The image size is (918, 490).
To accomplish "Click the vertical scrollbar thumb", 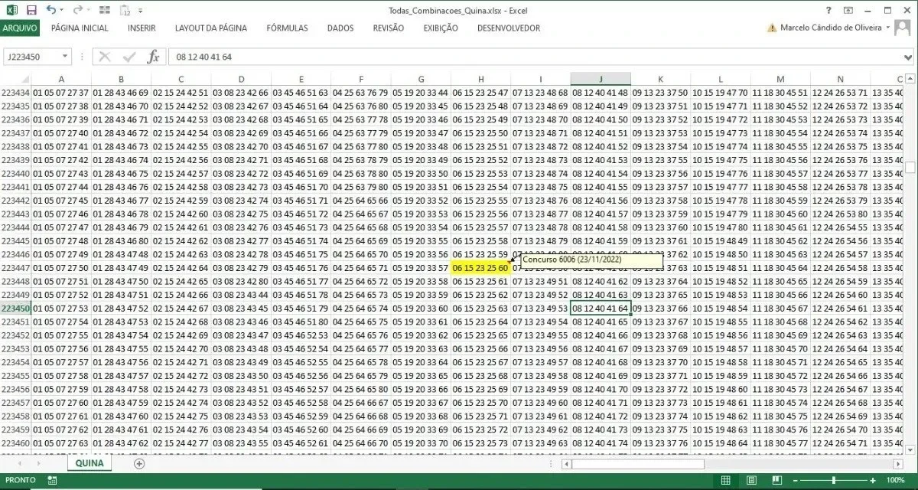I will [x=910, y=167].
